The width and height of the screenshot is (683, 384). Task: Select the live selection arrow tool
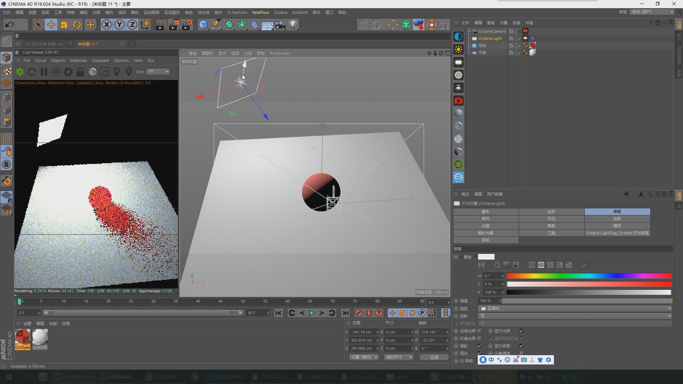coord(38,25)
